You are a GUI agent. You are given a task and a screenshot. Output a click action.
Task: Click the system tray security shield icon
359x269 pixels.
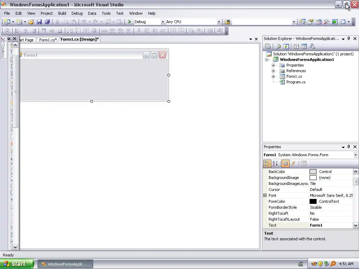tap(320, 264)
